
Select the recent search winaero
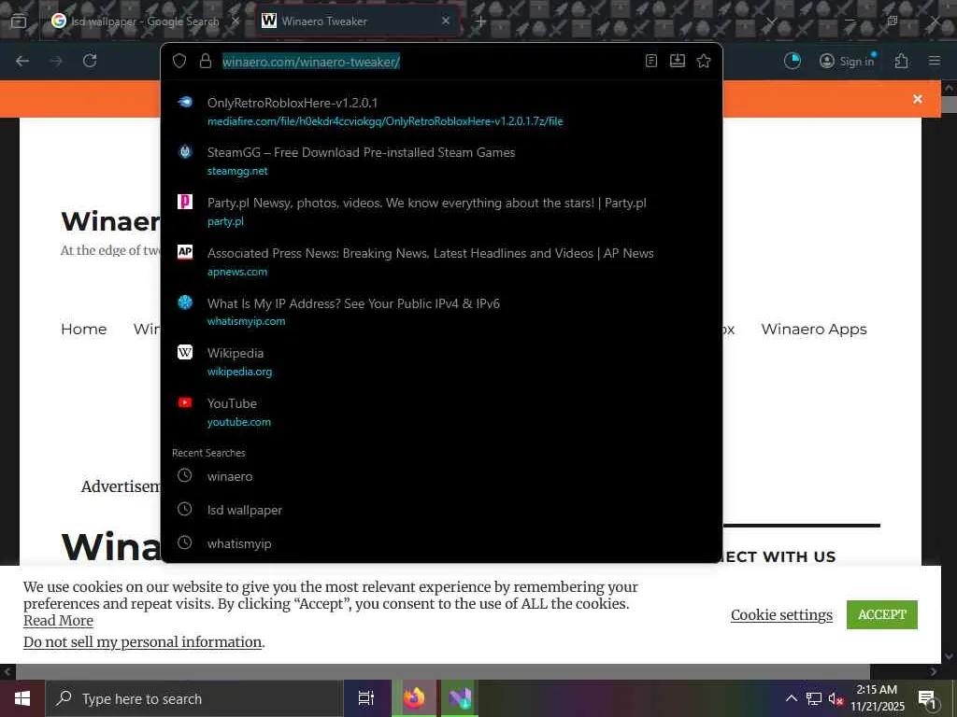click(x=441, y=476)
